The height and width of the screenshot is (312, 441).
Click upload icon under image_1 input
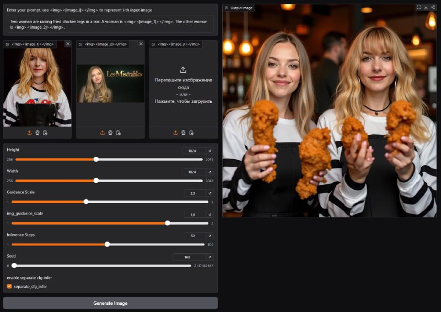[x=29, y=133]
